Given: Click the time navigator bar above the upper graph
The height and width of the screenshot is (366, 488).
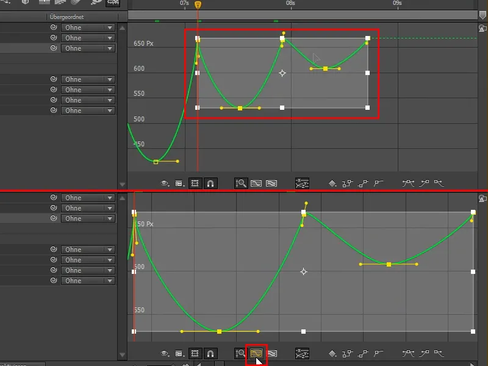Looking at the screenshot, I should click(x=303, y=15).
